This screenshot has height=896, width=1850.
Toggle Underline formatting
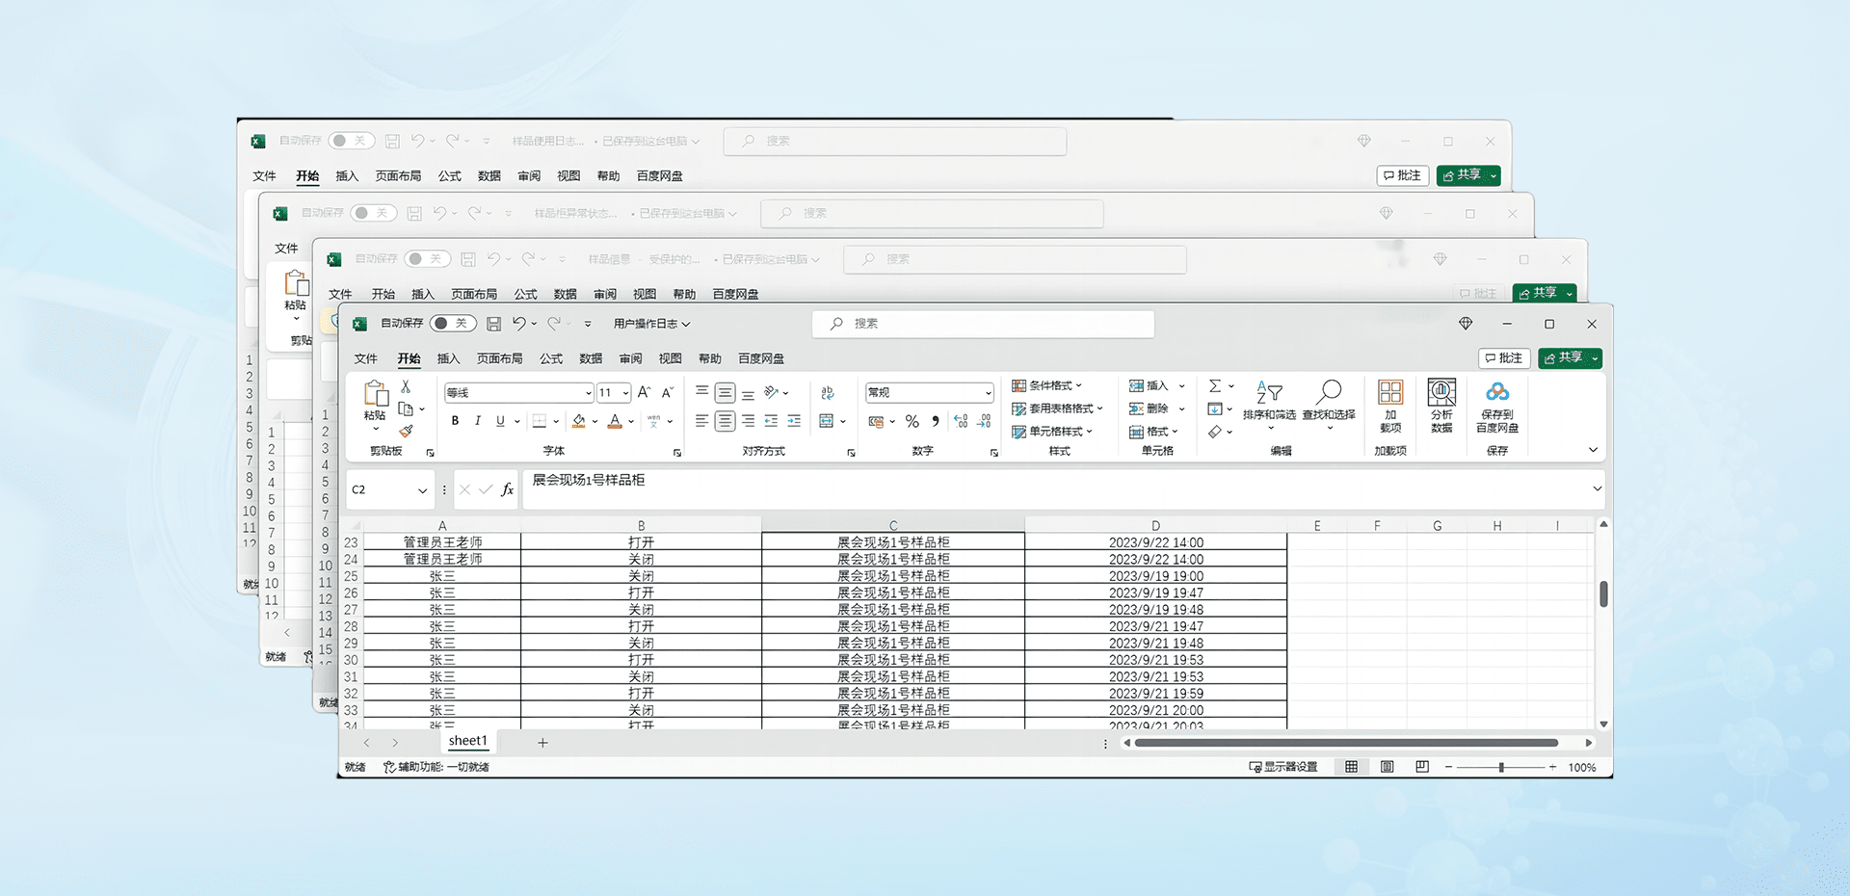pyautogui.click(x=500, y=421)
